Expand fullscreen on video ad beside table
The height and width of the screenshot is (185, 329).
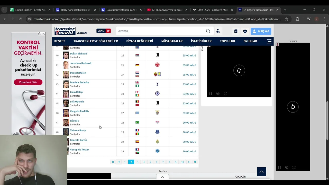click(x=225, y=94)
